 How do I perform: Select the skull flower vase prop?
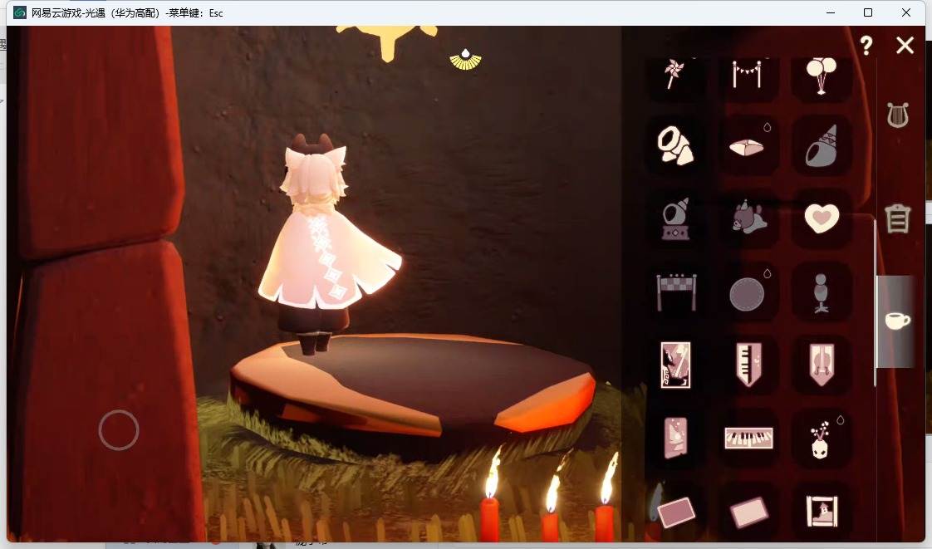point(820,440)
